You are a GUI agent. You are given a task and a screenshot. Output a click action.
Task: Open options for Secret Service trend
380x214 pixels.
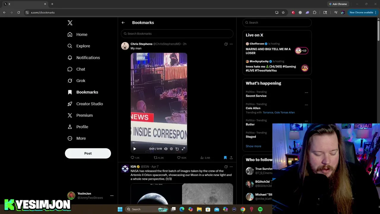click(x=306, y=93)
